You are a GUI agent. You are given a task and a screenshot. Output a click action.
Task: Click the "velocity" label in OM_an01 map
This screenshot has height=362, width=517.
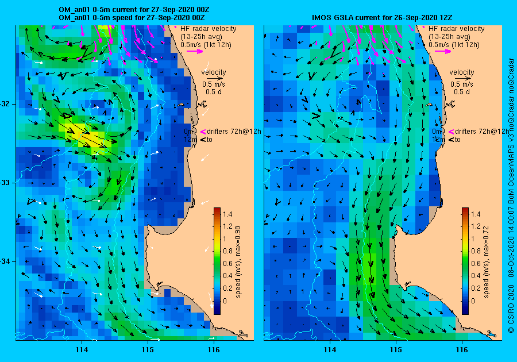tap(214, 72)
